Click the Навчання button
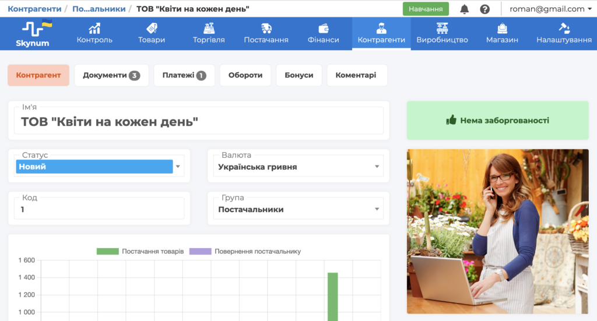Screen dimensions: 597x321 426,9
